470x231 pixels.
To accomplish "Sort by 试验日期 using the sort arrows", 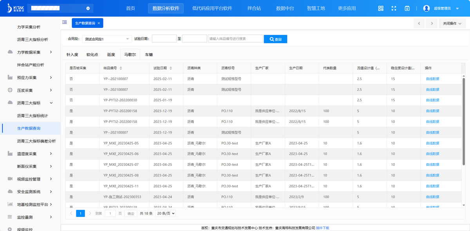I will tap(170, 68).
